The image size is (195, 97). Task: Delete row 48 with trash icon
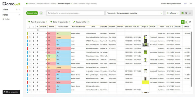point(33,34)
